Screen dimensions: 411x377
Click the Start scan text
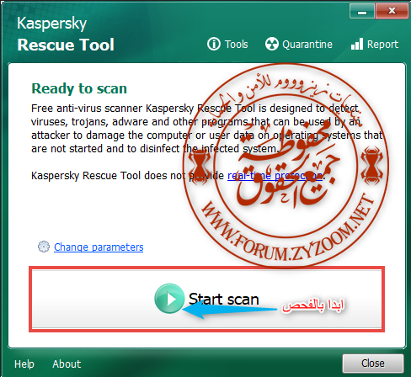point(223,299)
